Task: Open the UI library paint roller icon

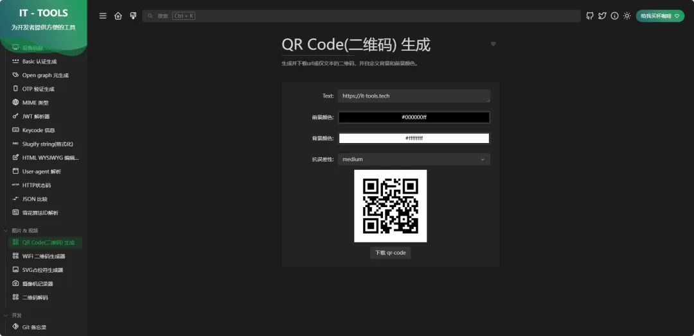Action: click(x=133, y=16)
